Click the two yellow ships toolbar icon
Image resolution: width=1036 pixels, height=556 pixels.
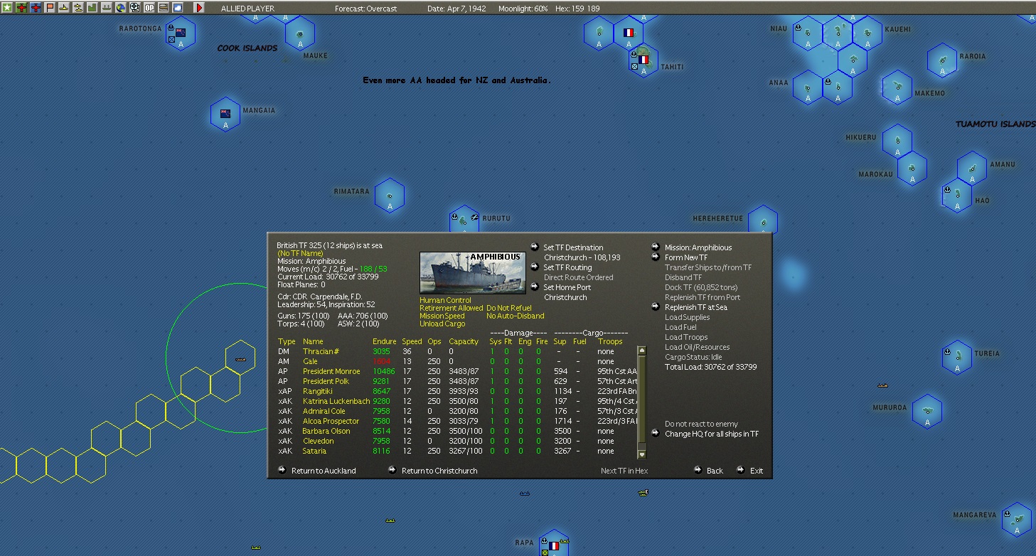78,7
